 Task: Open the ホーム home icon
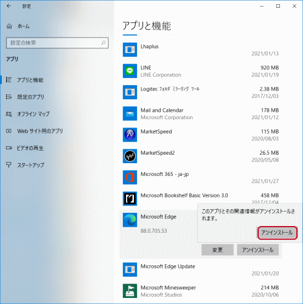9,26
